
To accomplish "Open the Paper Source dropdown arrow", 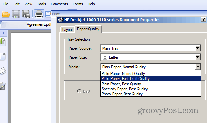I will [197, 48].
